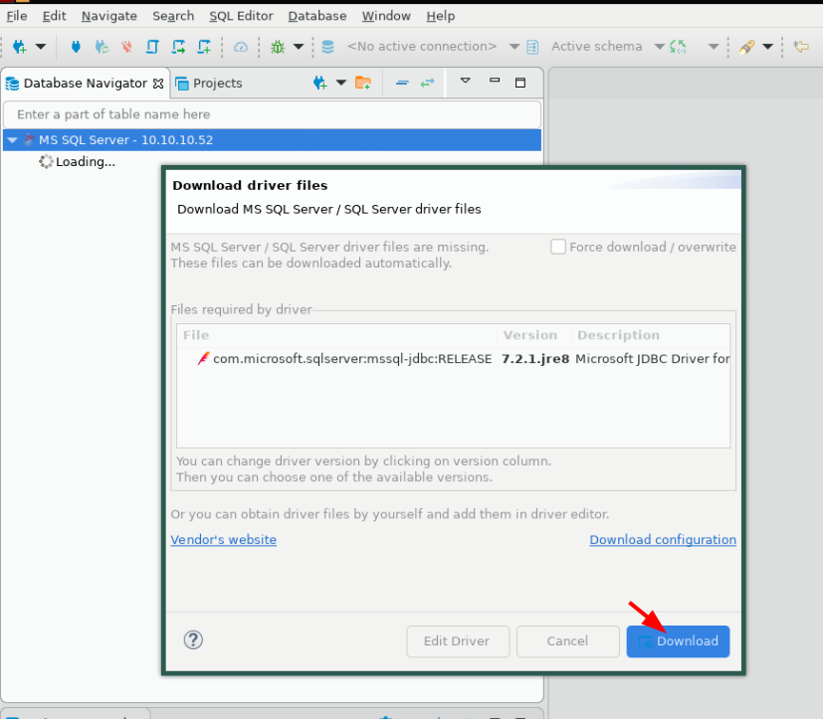
Task: Click the New SQL script toolbar icon
Action: click(x=204, y=47)
